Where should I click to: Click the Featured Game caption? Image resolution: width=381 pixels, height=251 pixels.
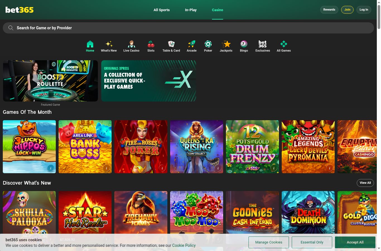click(50, 105)
